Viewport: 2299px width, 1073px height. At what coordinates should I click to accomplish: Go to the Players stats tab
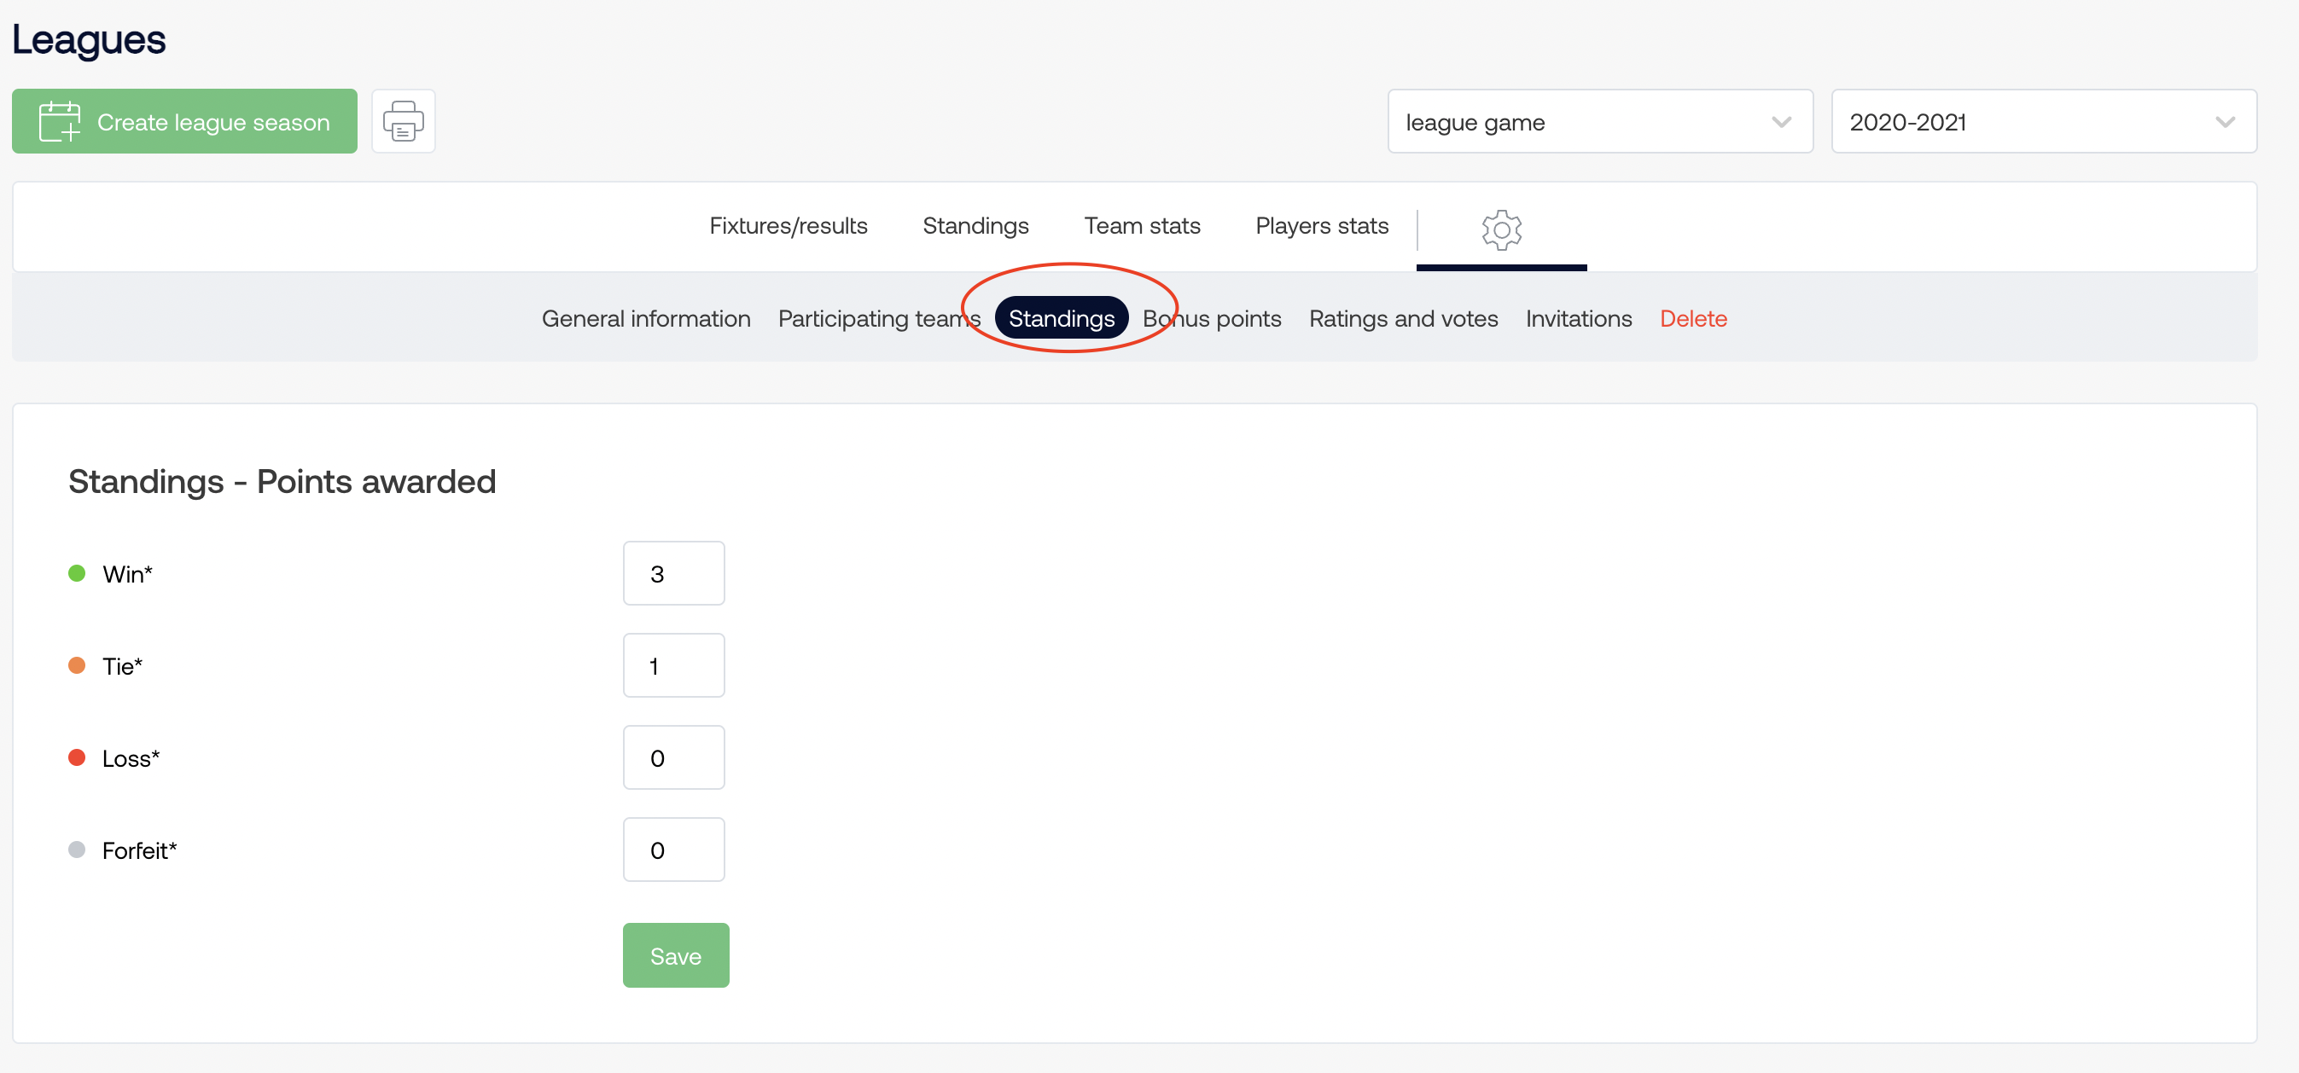point(1321,226)
